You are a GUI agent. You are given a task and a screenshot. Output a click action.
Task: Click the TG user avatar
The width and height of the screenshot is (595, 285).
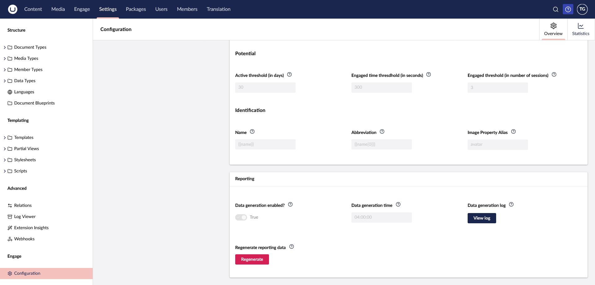[582, 9]
